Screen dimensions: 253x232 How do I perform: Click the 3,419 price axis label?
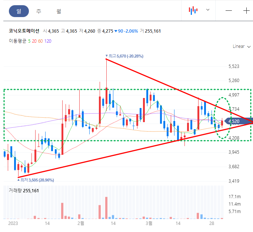click(x=234, y=181)
